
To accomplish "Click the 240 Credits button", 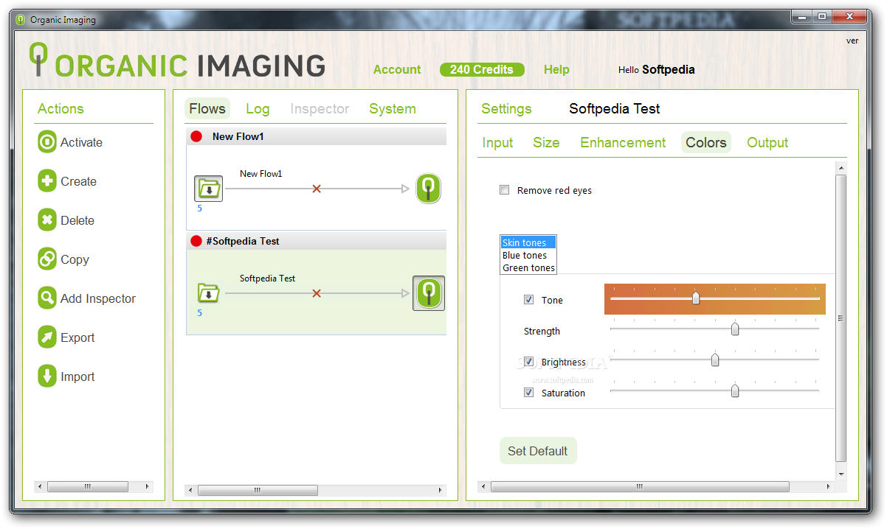I will pos(482,69).
